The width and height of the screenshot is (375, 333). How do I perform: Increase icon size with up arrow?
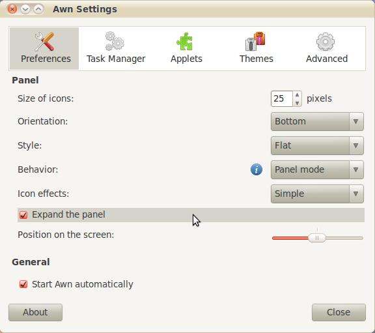tap(297, 94)
